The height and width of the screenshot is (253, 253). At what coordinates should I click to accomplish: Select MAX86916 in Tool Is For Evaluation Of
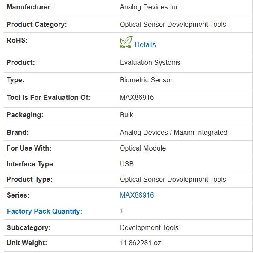[x=137, y=97]
